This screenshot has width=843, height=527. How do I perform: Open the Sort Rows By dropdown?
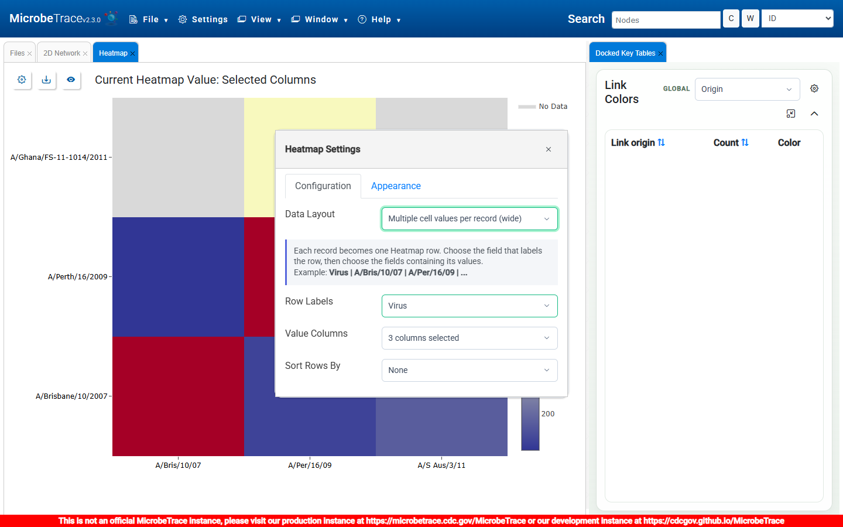(x=470, y=370)
